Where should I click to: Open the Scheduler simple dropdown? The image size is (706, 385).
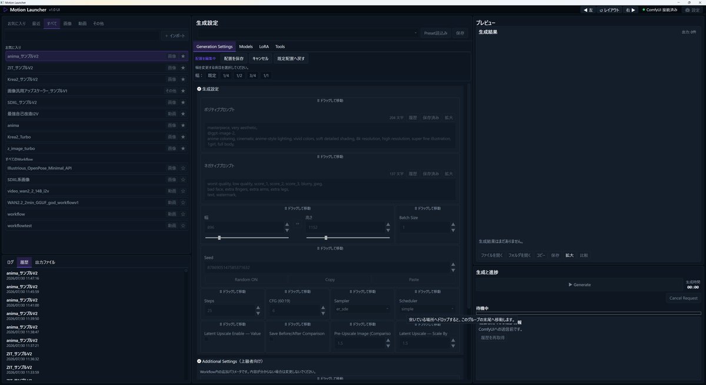point(427,309)
